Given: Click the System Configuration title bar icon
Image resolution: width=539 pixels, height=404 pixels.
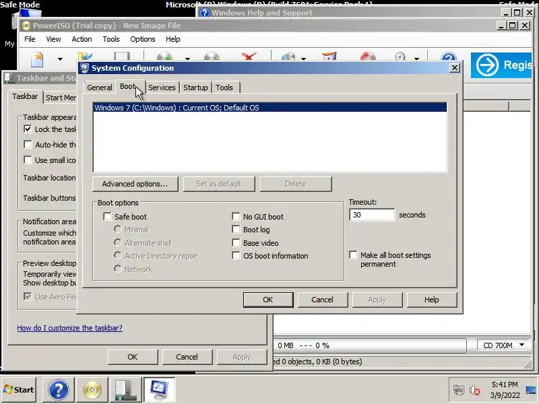Looking at the screenshot, I should tap(84, 68).
